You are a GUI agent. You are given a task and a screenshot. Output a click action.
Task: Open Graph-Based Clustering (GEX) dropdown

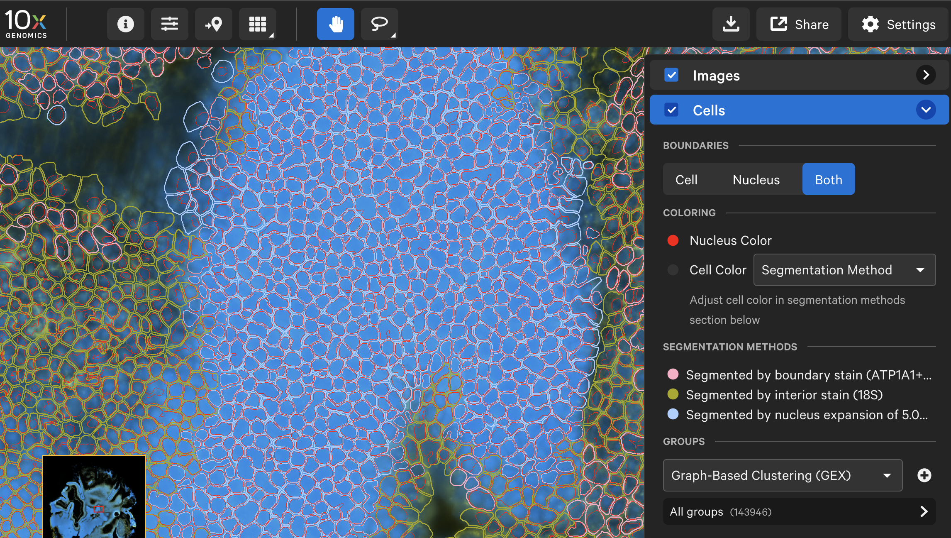[x=783, y=475]
